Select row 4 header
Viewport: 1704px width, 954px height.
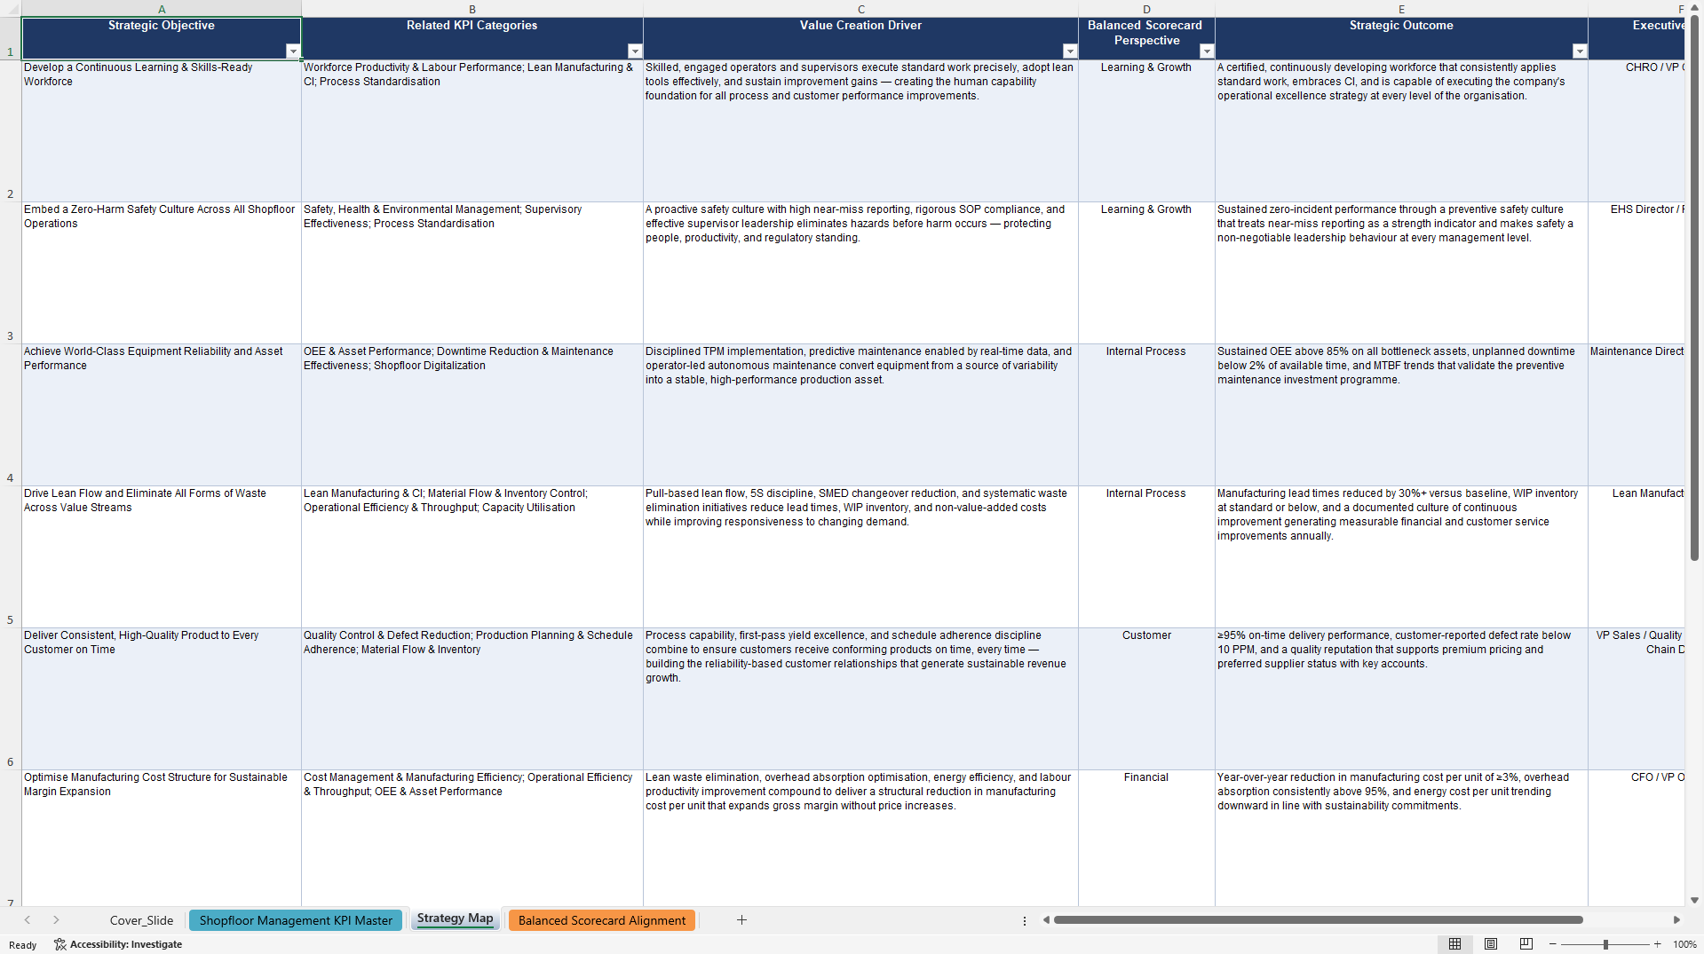coord(11,414)
